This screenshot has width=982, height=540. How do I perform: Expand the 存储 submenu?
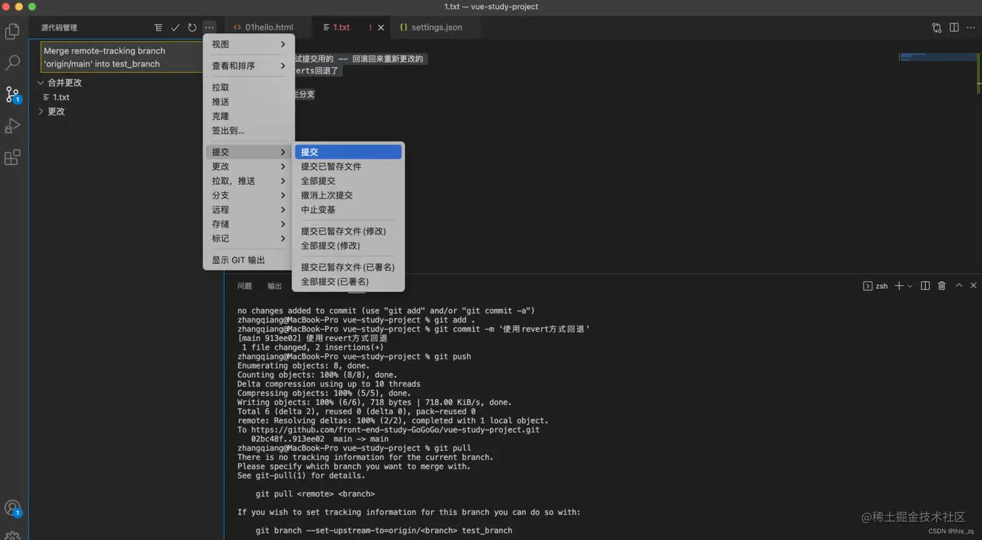click(x=249, y=224)
